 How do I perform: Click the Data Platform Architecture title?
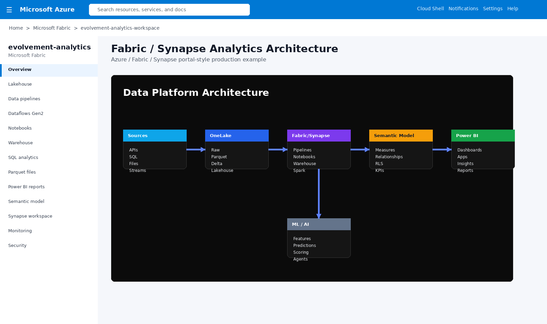[x=196, y=92]
